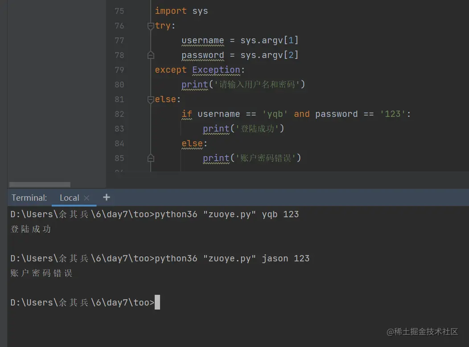Click terminal command with 'yqb 123'
This screenshot has width=469, height=347.
(x=155, y=214)
